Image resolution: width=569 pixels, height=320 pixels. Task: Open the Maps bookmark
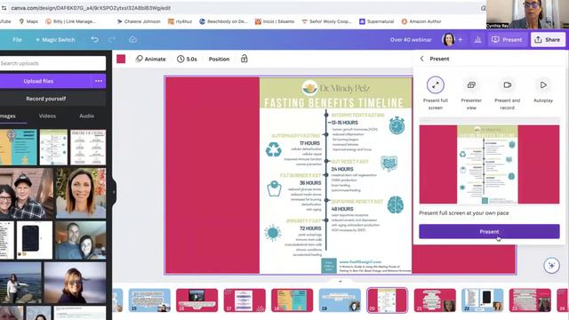(x=28, y=21)
